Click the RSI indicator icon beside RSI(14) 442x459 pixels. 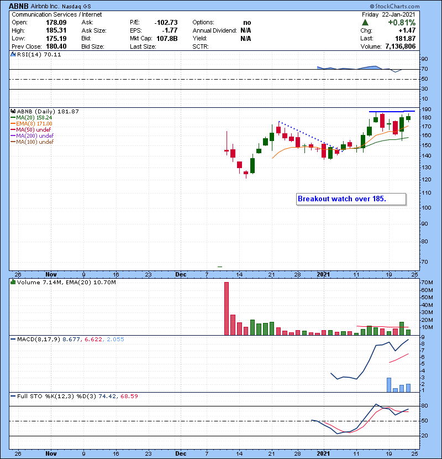[13, 54]
